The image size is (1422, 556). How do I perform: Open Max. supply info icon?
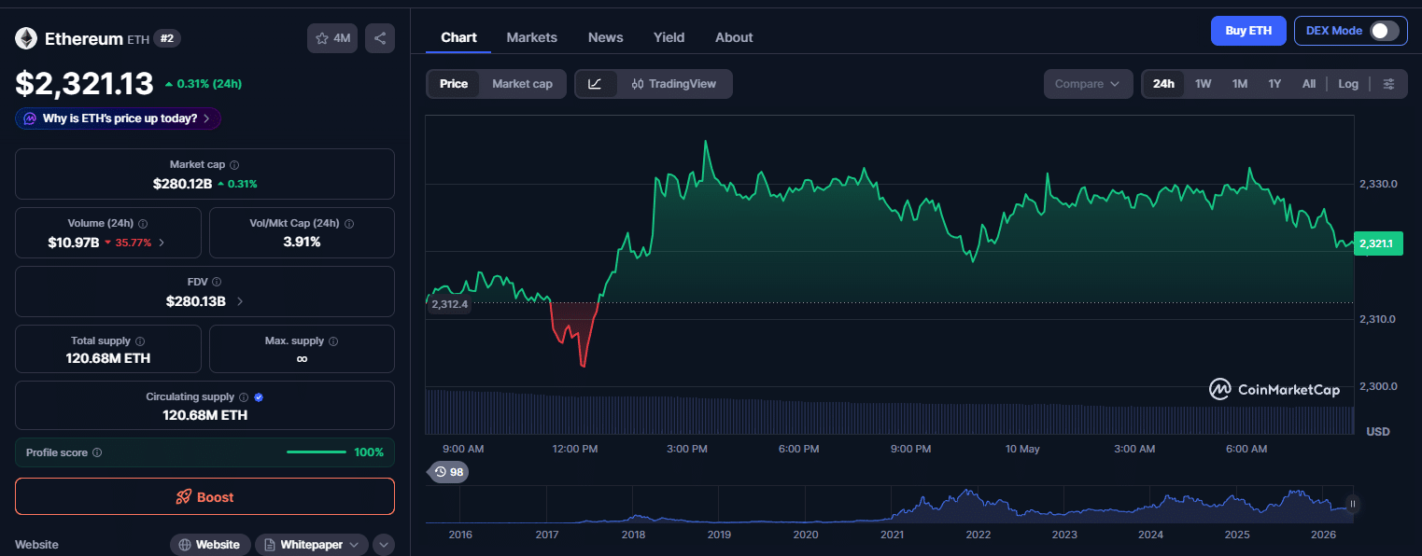(x=333, y=341)
